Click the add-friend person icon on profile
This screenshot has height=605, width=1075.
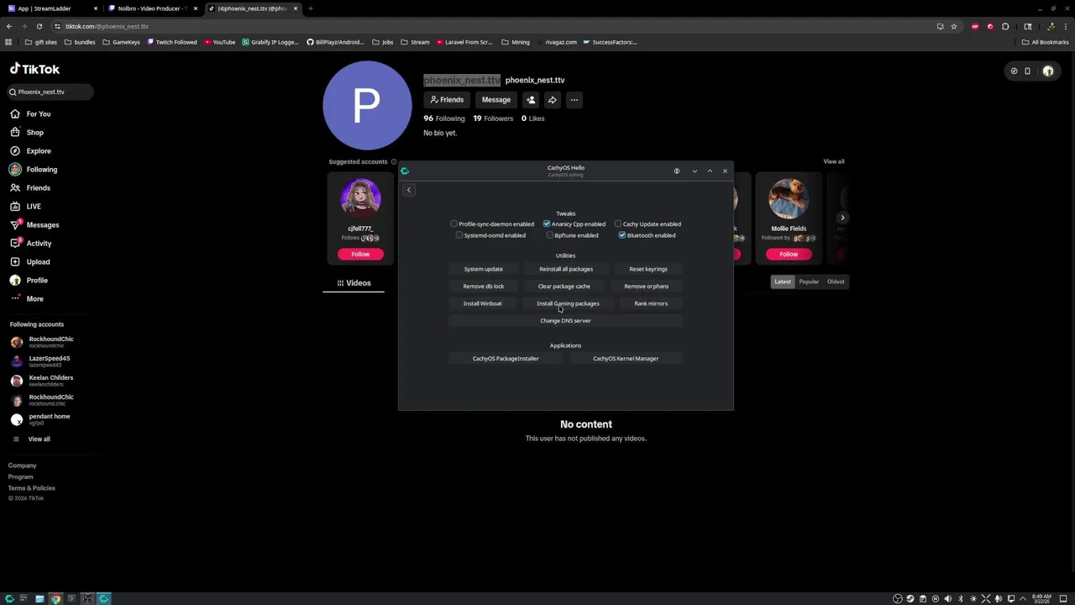click(x=531, y=100)
